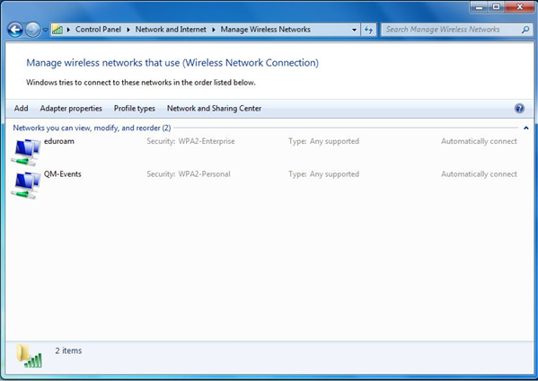Minimize the window
538x381 pixels.
tap(480, 7)
